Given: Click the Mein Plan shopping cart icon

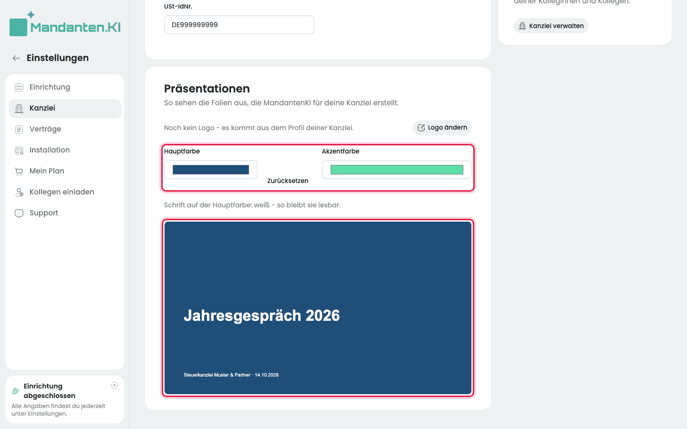Looking at the screenshot, I should coord(19,171).
